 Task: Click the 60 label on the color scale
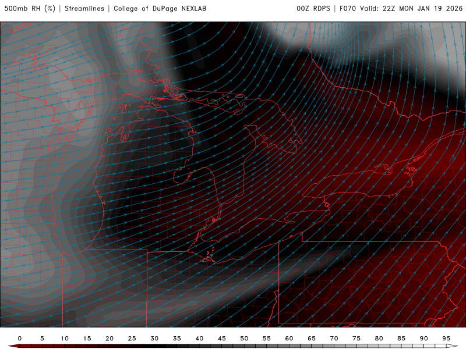(x=289, y=339)
